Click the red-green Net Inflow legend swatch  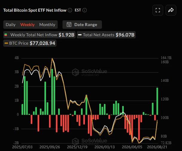tap(6, 35)
